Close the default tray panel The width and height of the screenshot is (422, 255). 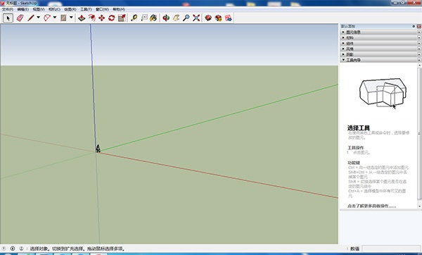pyautogui.click(x=418, y=26)
